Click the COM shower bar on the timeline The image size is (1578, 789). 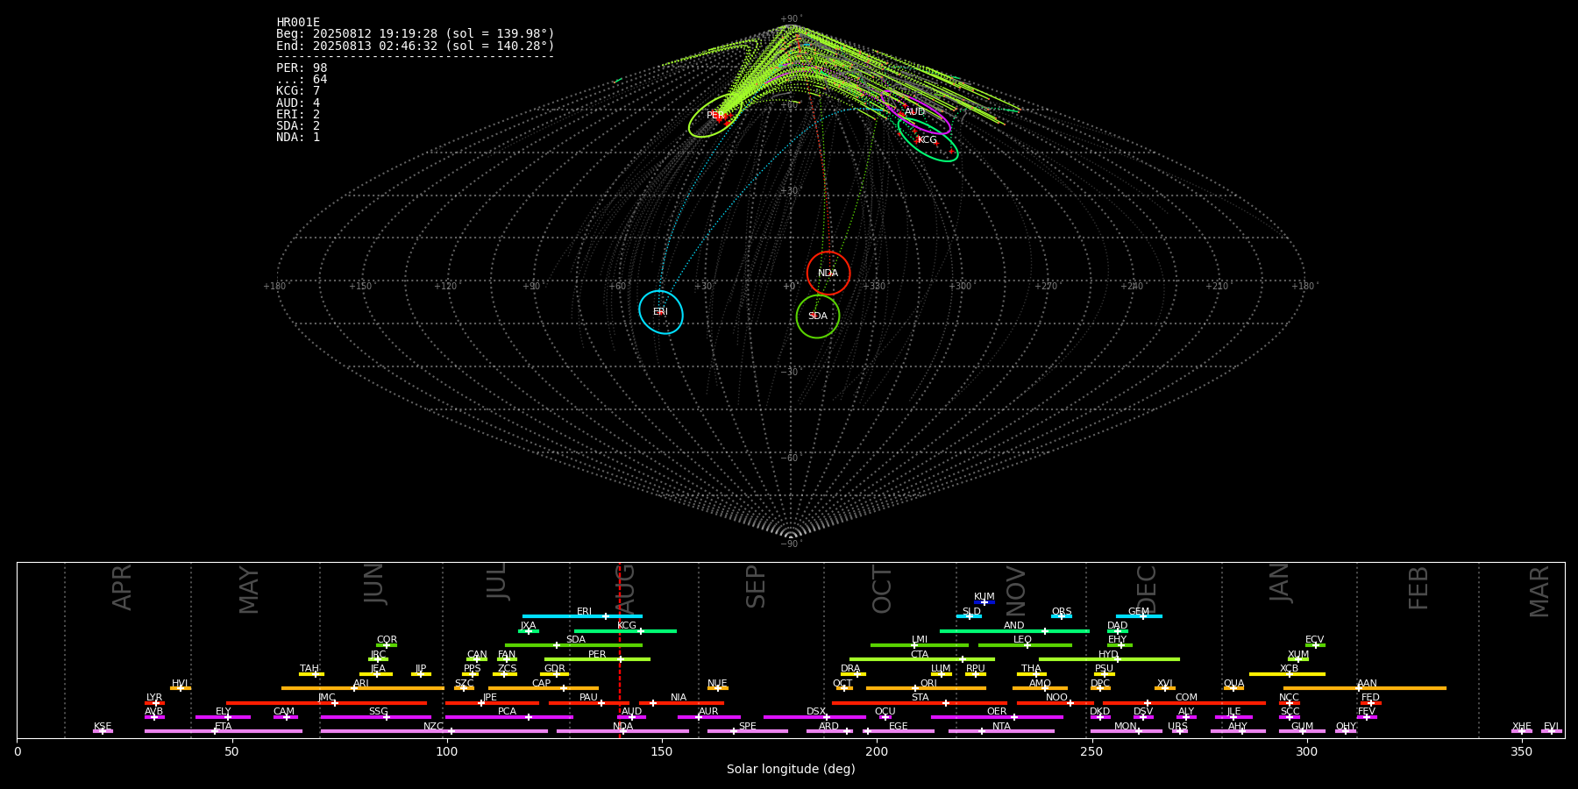click(1186, 702)
